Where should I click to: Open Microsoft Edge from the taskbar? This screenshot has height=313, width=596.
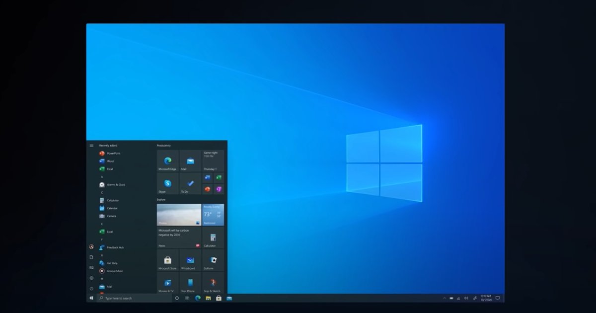pyautogui.click(x=198, y=299)
